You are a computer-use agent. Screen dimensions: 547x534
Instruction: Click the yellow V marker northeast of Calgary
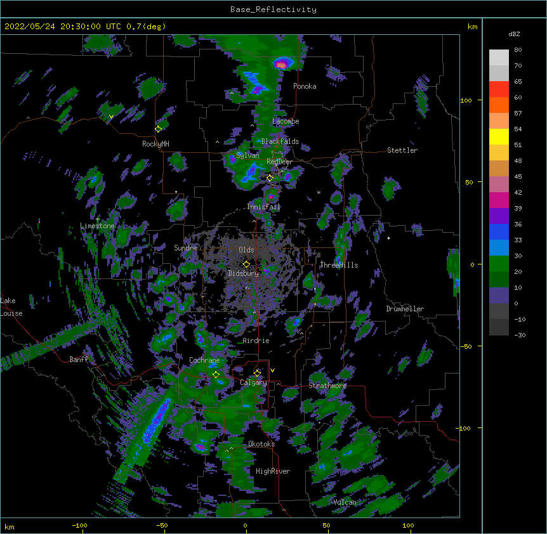click(272, 370)
